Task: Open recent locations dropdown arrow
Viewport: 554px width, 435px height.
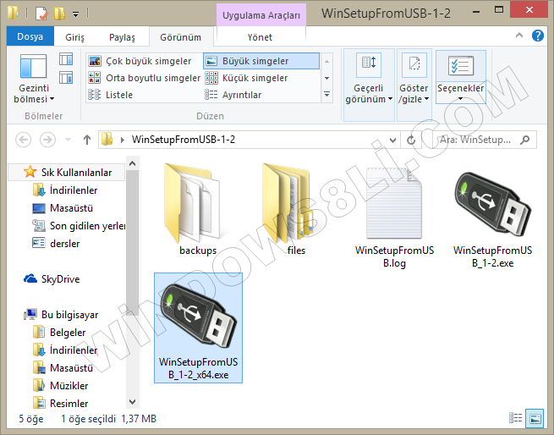Action: (x=69, y=140)
